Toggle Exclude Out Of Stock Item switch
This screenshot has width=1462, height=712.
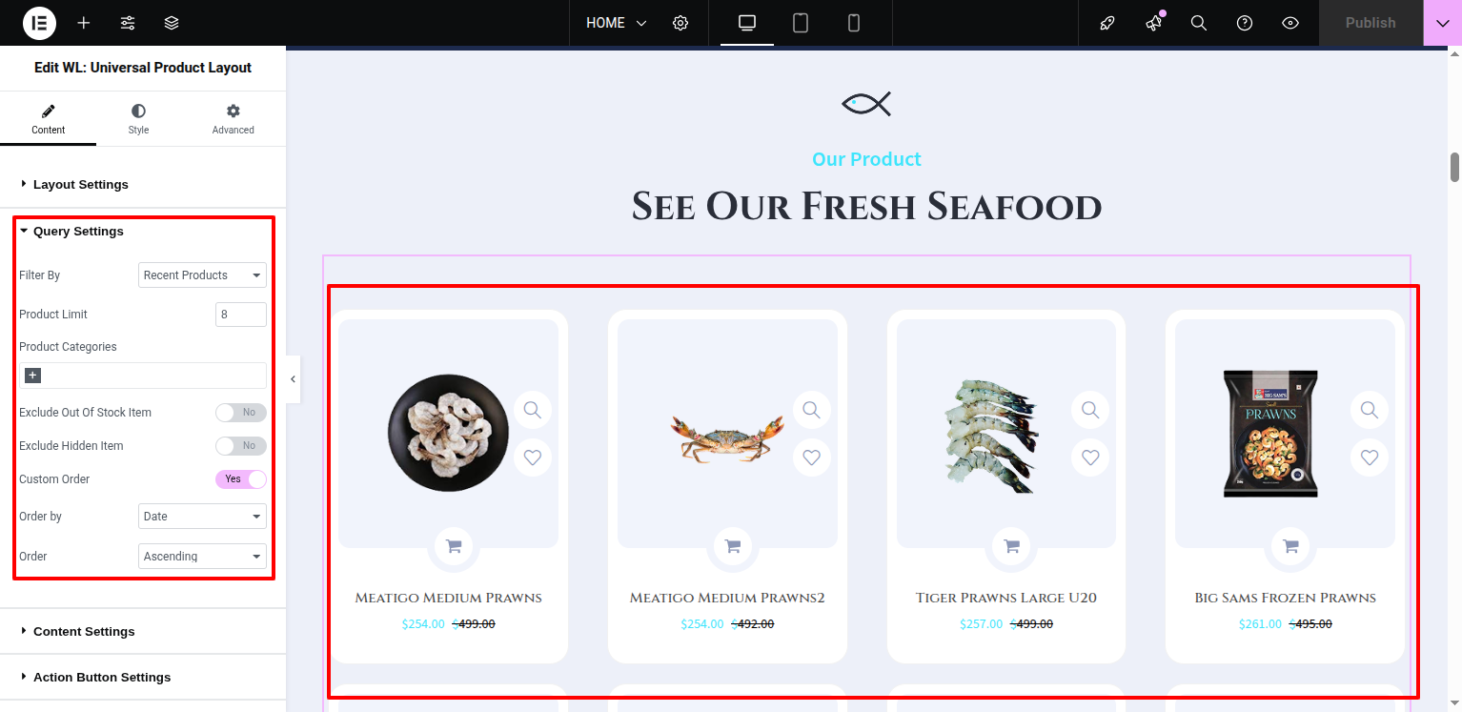pyautogui.click(x=240, y=413)
